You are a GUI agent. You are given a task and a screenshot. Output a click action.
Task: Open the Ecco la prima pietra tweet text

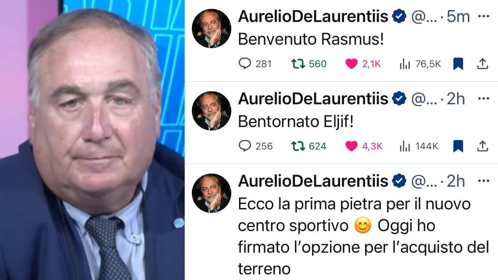click(363, 236)
